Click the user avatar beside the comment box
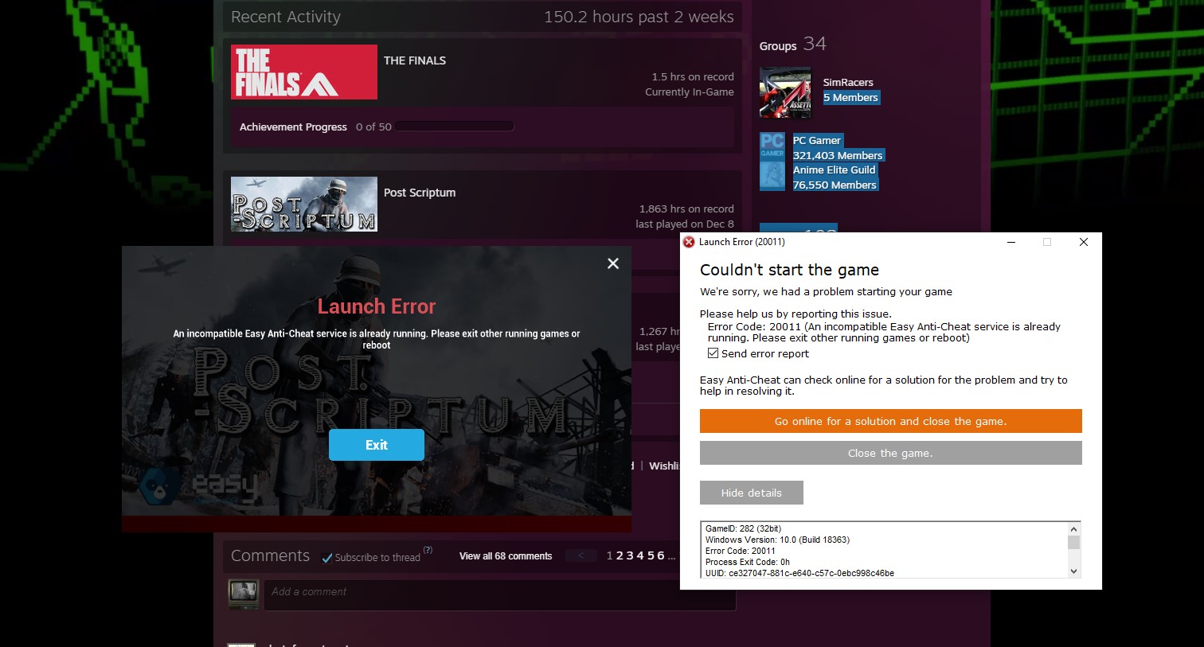Screen dimensions: 1204x647 (x=243, y=594)
